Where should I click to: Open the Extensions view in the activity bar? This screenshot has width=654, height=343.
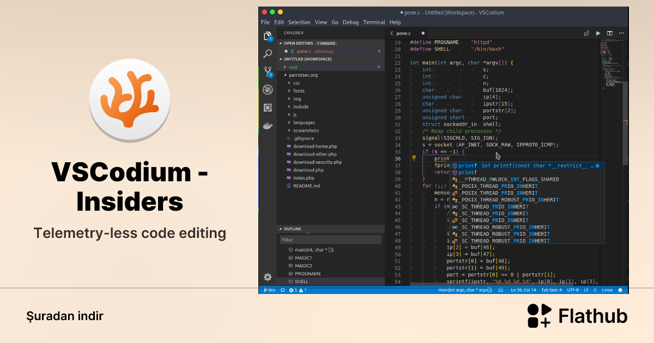coord(268,108)
